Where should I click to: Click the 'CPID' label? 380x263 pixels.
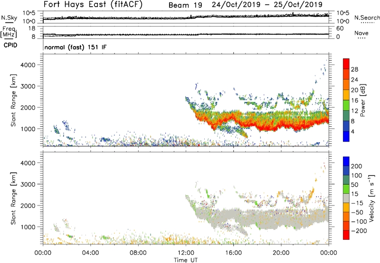coord(10,45)
